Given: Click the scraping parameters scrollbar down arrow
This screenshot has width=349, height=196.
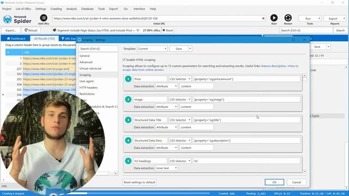Looking at the screenshot, I should pyautogui.click(x=304, y=171).
